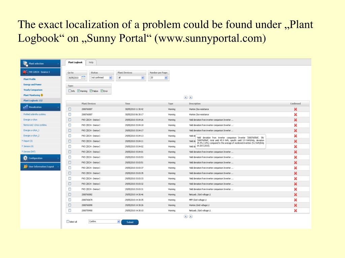Click red X for 29/05/2010 14:30:46 entry

pyautogui.click(x=295, y=195)
